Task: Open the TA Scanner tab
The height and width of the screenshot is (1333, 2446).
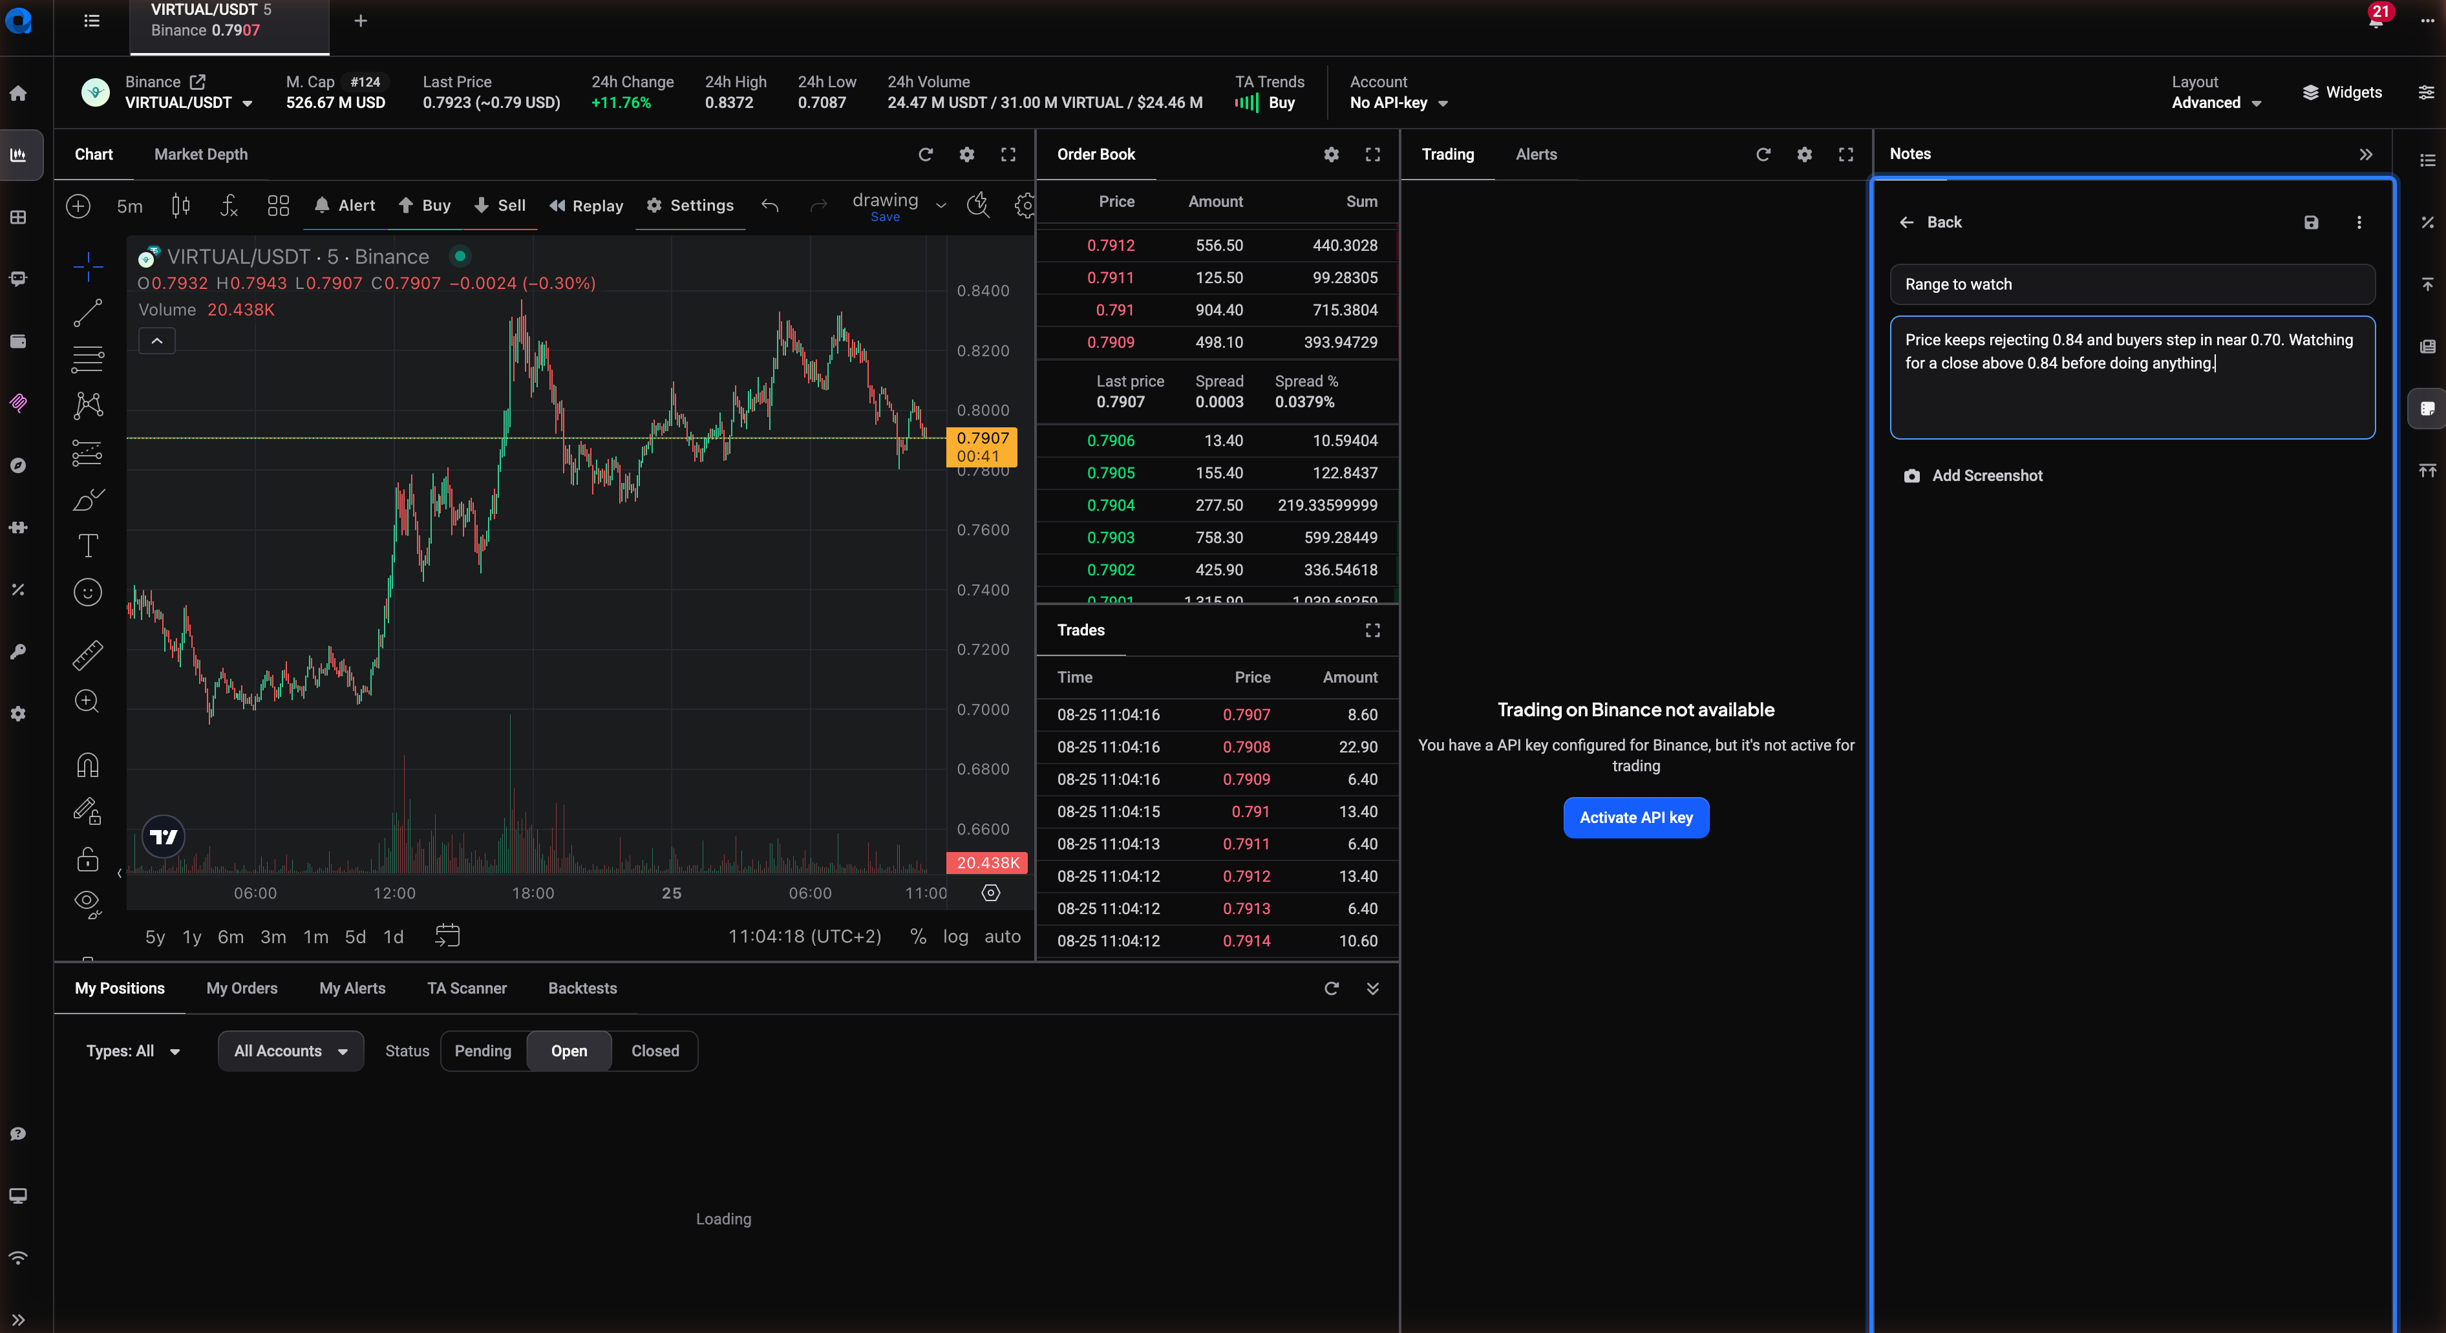Action: pos(467,988)
